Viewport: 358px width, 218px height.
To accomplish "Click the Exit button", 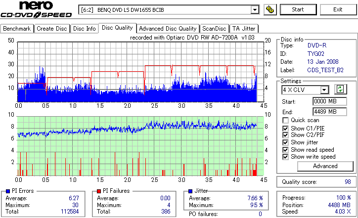I will pyautogui.click(x=338, y=9).
